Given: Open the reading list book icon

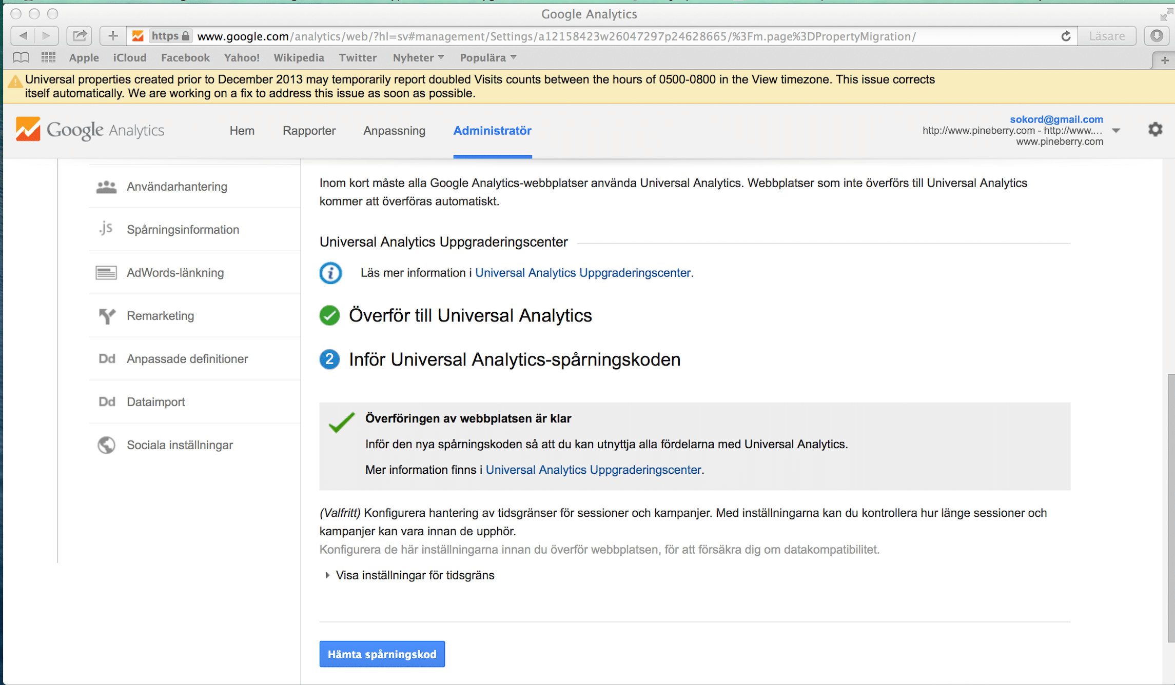Looking at the screenshot, I should 21,57.
